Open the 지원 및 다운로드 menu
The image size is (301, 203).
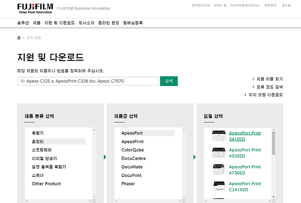(x=59, y=23)
